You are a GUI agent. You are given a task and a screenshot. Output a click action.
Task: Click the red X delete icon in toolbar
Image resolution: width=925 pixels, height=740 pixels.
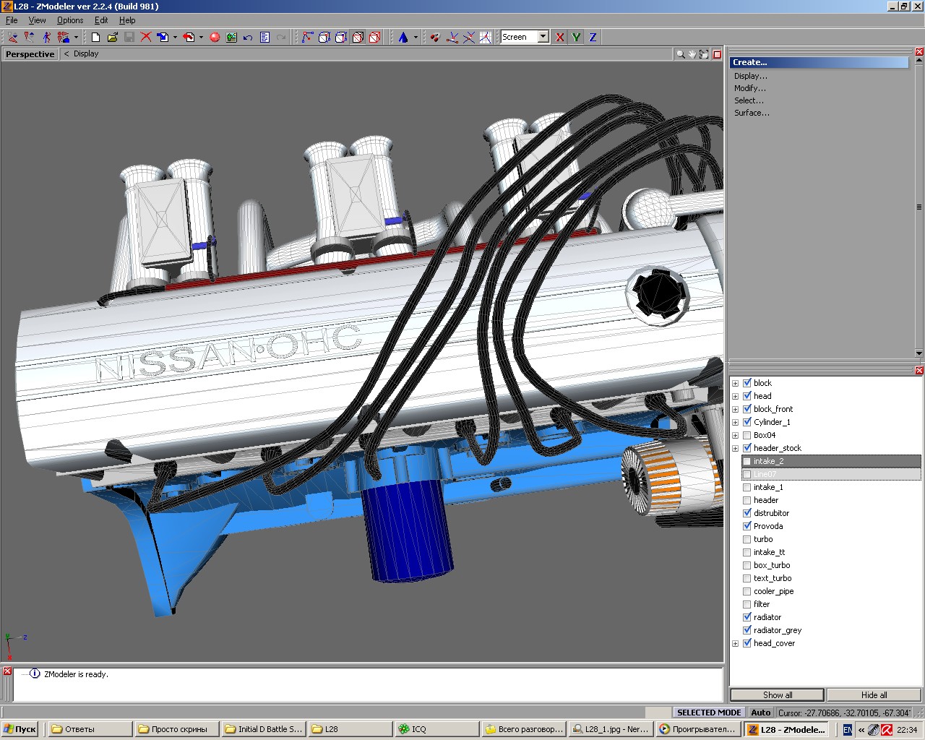click(x=146, y=37)
